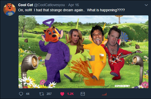Open the Cool Cat display name link
This screenshot has width=151, height=99.
(x=25, y=5)
